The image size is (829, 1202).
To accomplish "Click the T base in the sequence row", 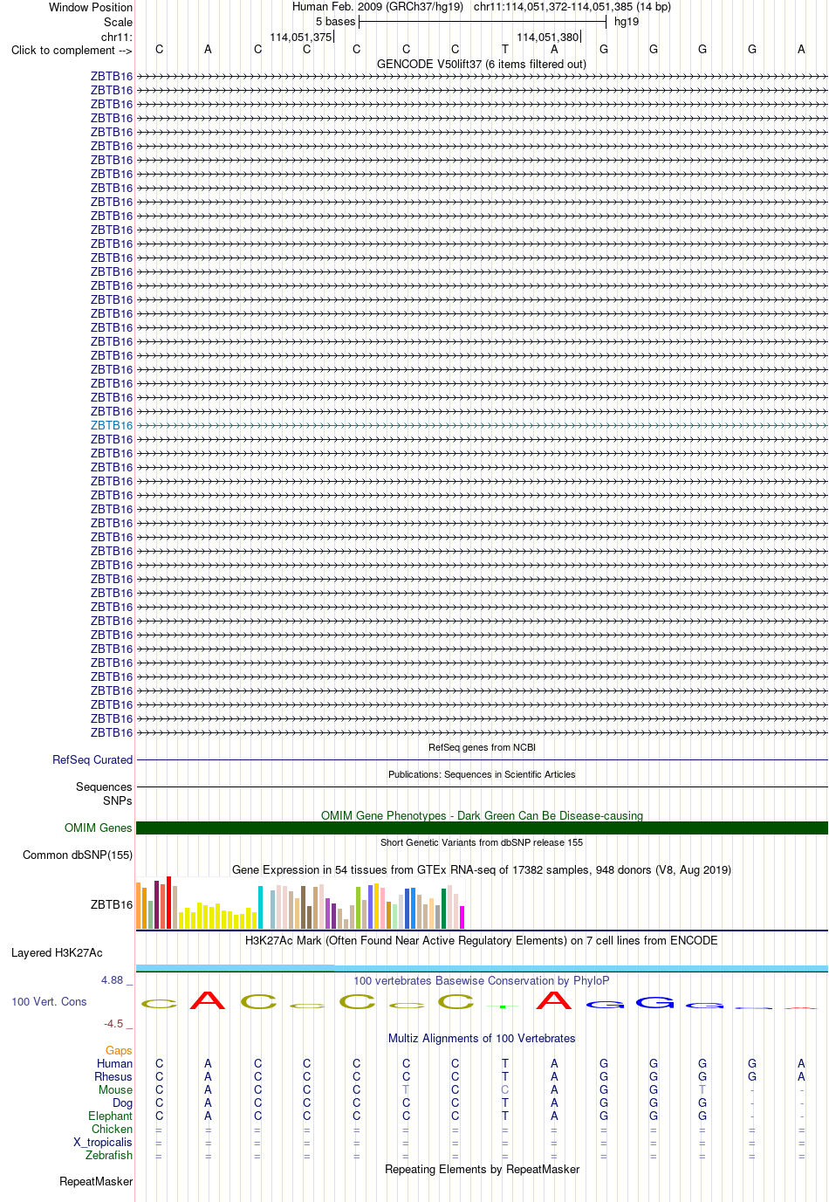I will pyautogui.click(x=504, y=50).
